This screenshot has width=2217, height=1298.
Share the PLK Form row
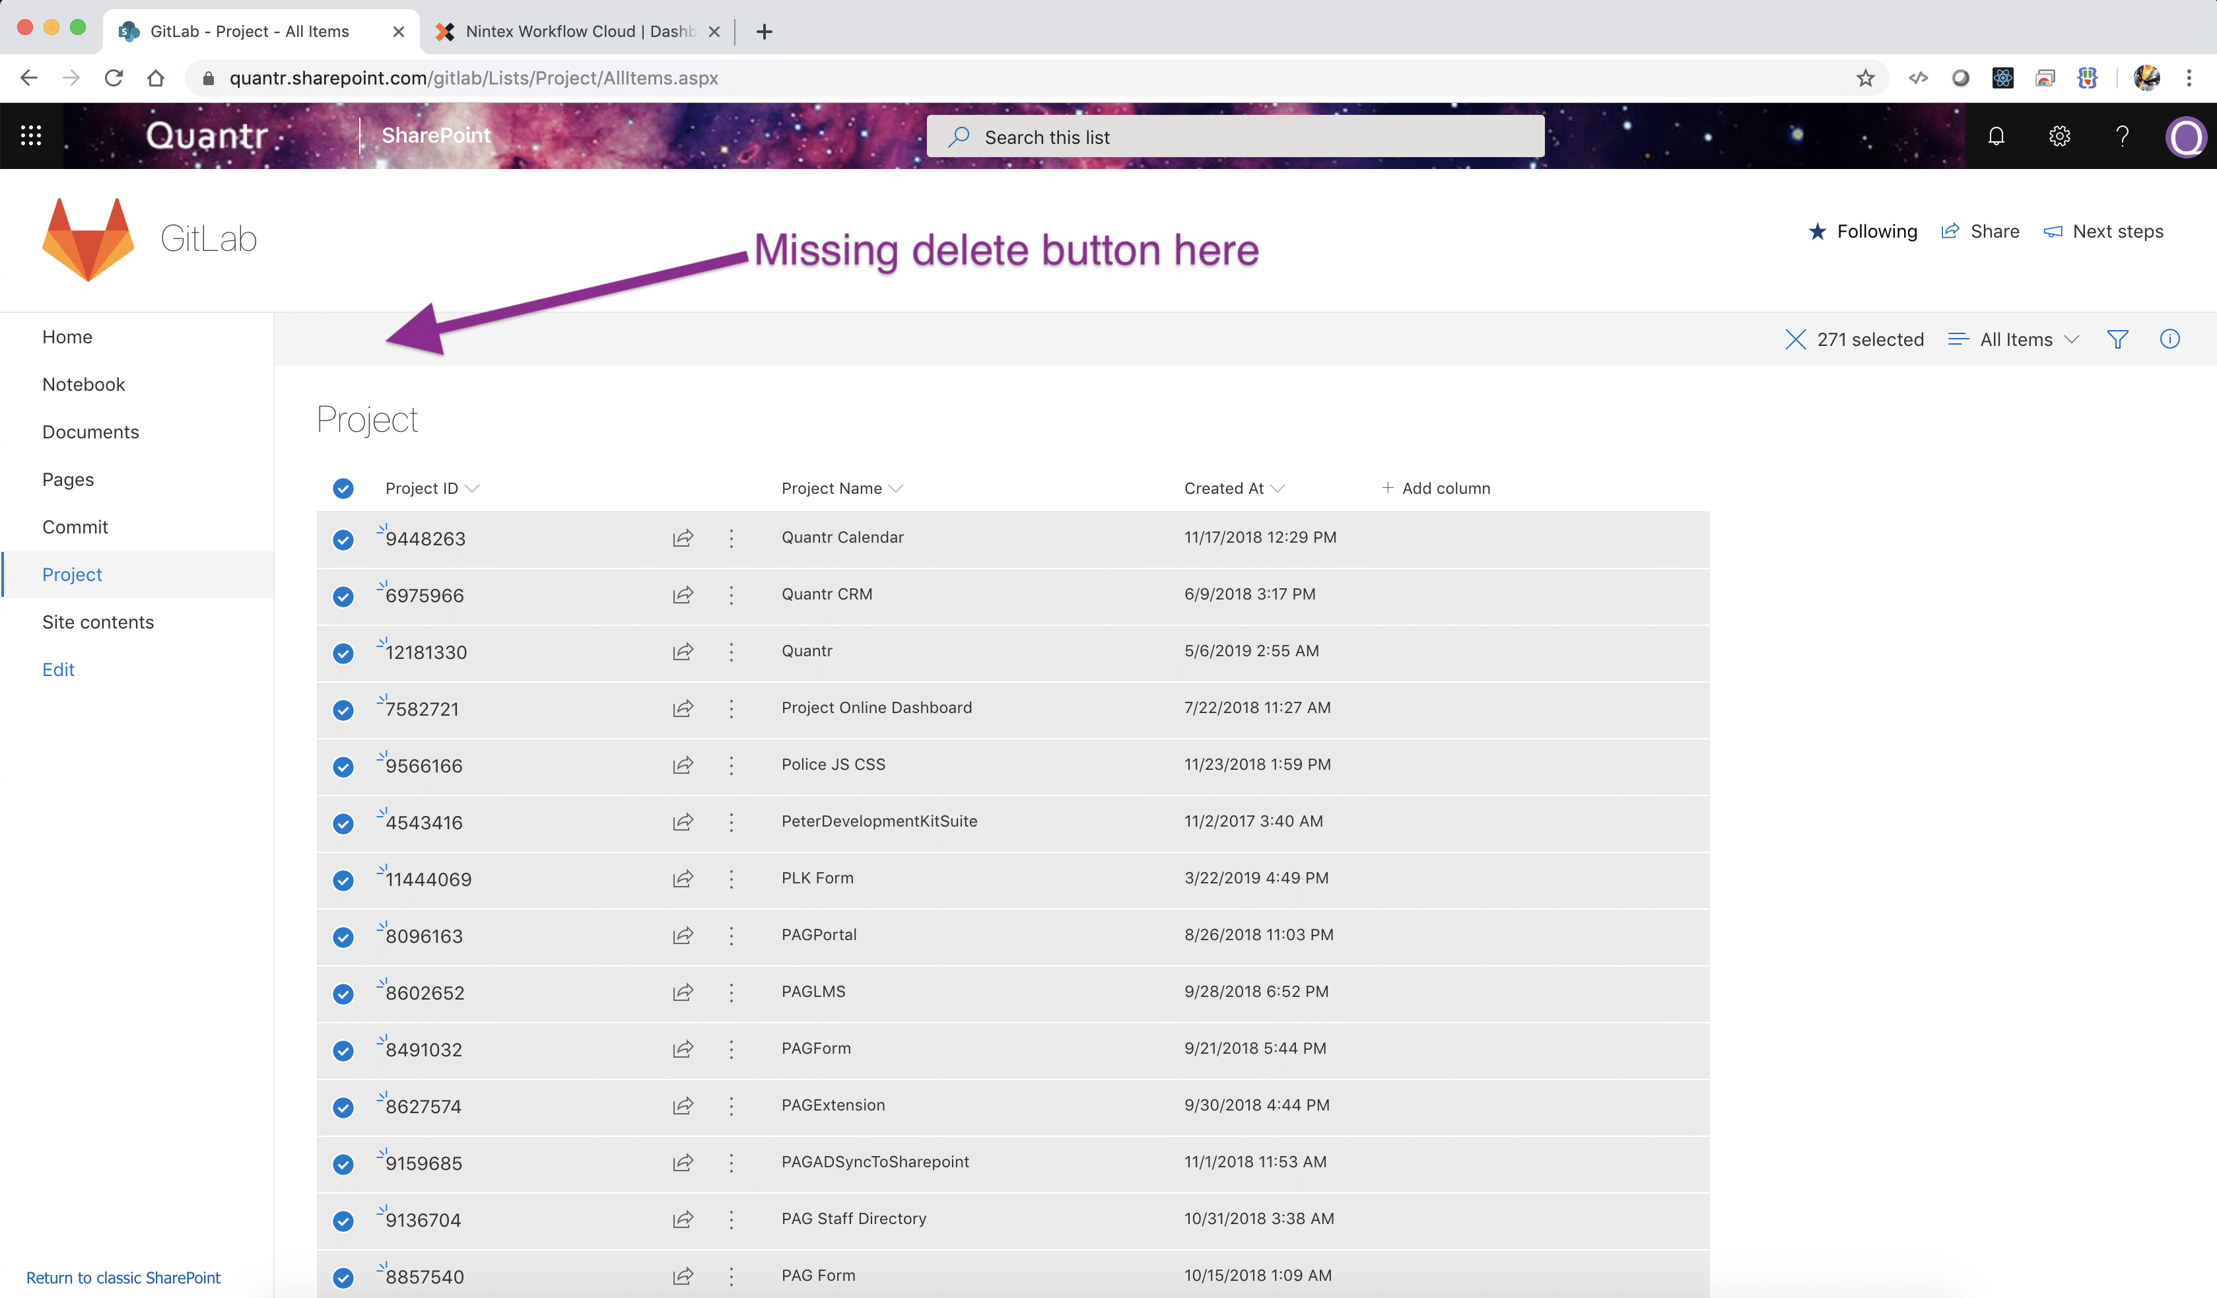pos(683,879)
